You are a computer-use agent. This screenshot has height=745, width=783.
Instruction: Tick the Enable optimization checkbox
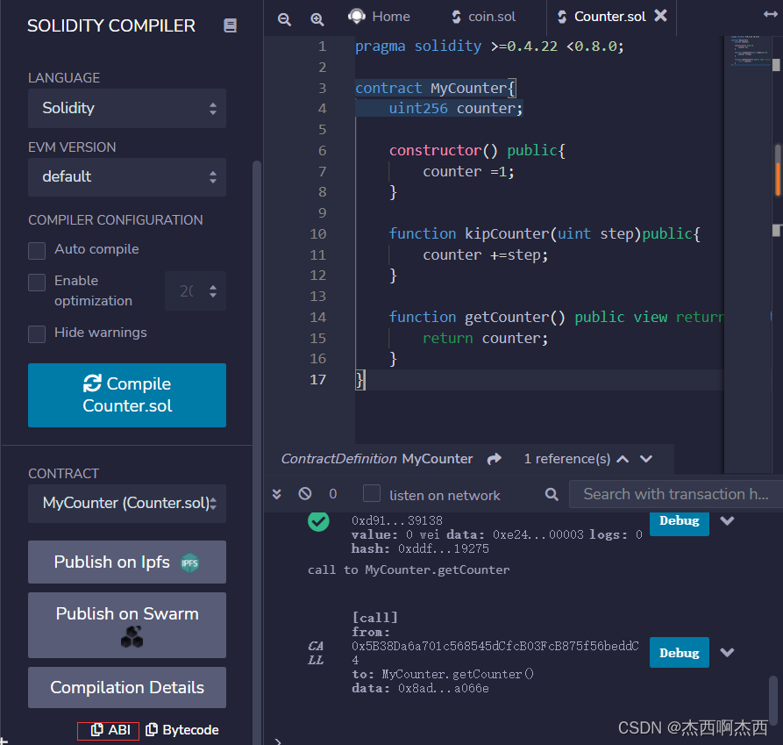point(37,283)
